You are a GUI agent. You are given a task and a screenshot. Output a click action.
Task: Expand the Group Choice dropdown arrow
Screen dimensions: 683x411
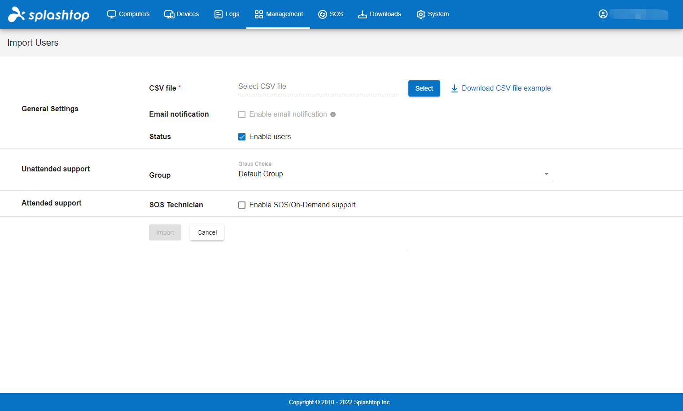tap(546, 174)
